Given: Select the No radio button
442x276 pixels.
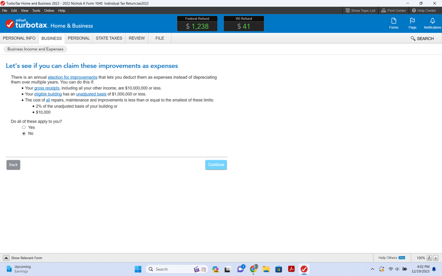Looking at the screenshot, I should tap(24, 134).
